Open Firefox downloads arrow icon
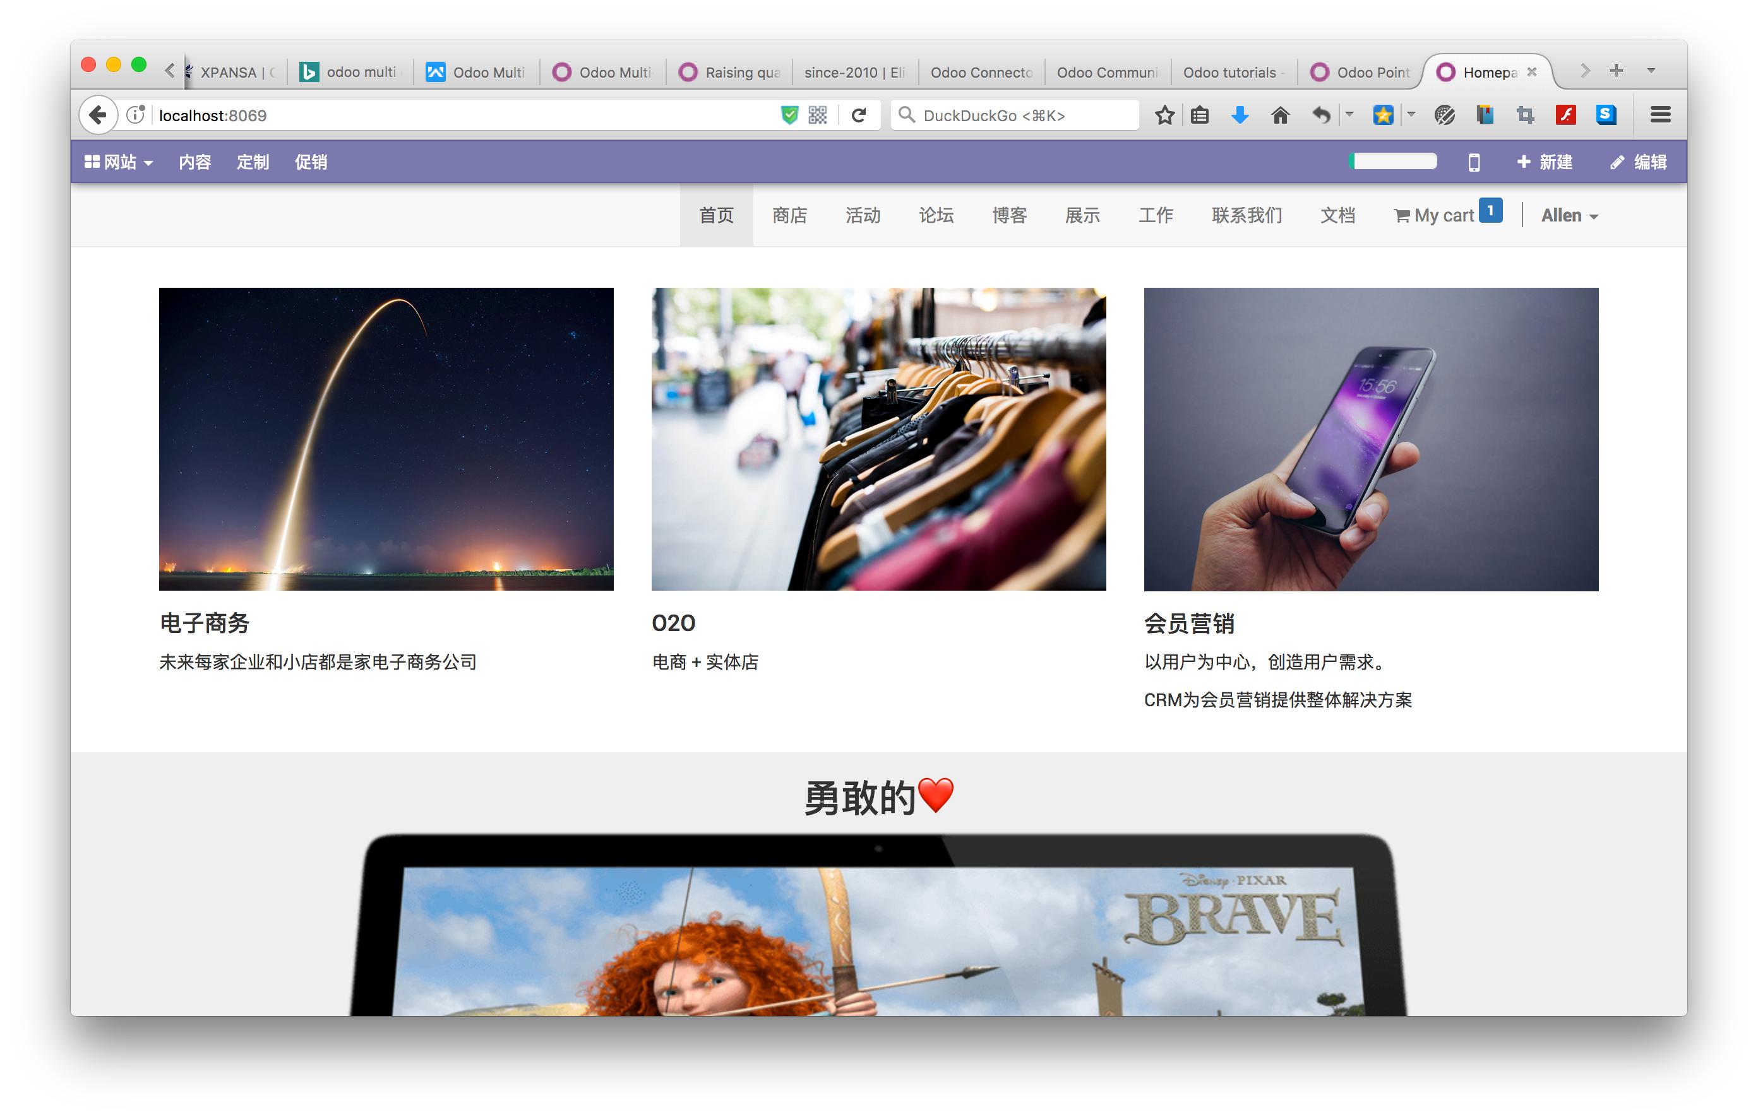Viewport: 1758px width, 1117px height. coord(1240,115)
